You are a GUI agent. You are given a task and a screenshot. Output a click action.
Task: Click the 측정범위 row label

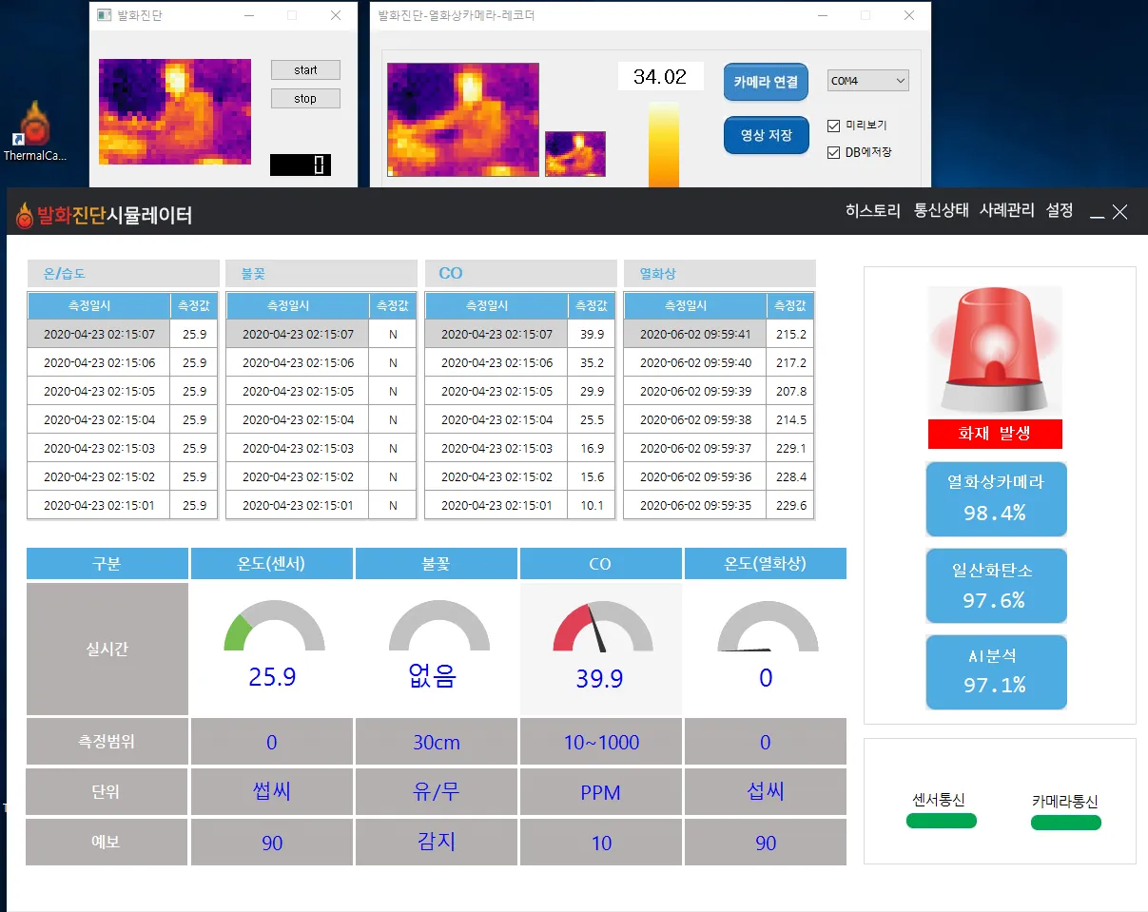[x=107, y=742]
